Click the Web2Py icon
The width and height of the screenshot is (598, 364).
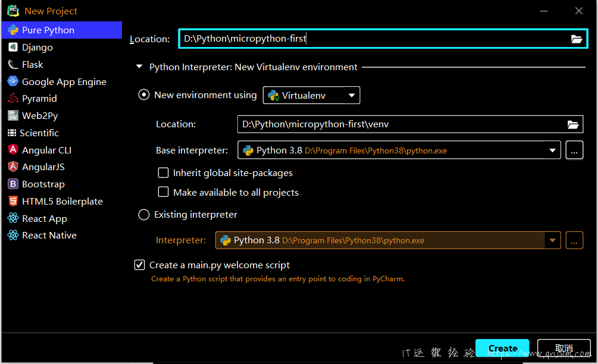(13, 115)
